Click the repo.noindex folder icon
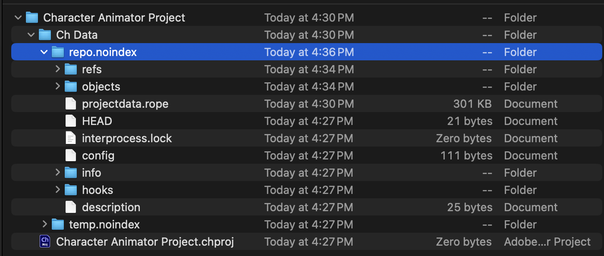This screenshot has height=256, width=604. tap(58, 52)
